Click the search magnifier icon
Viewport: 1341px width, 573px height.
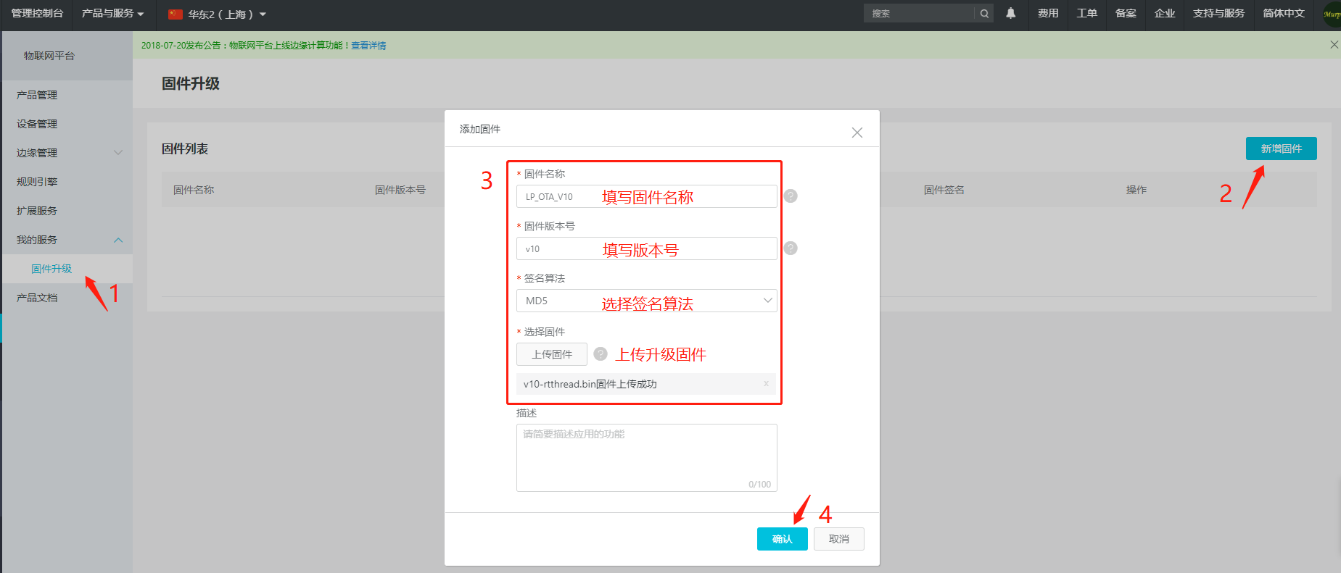point(984,14)
